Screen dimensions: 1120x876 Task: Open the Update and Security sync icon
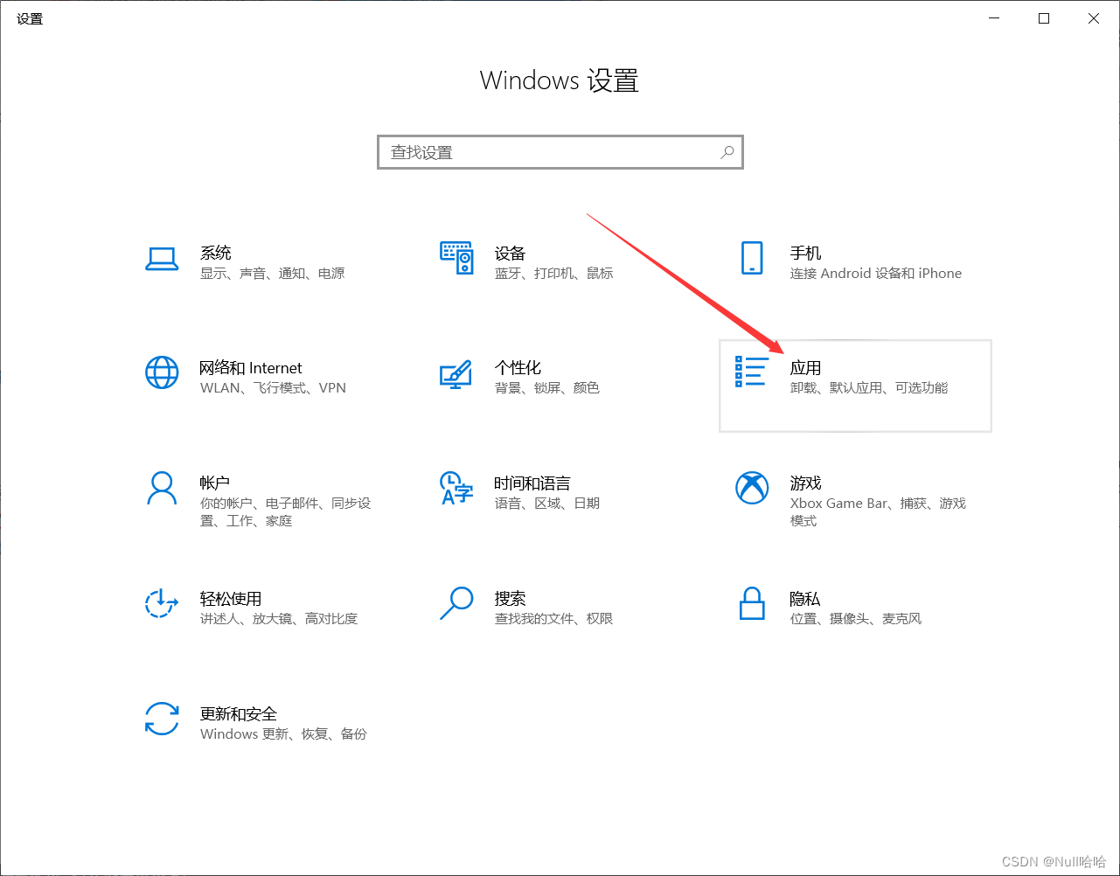pos(162,719)
